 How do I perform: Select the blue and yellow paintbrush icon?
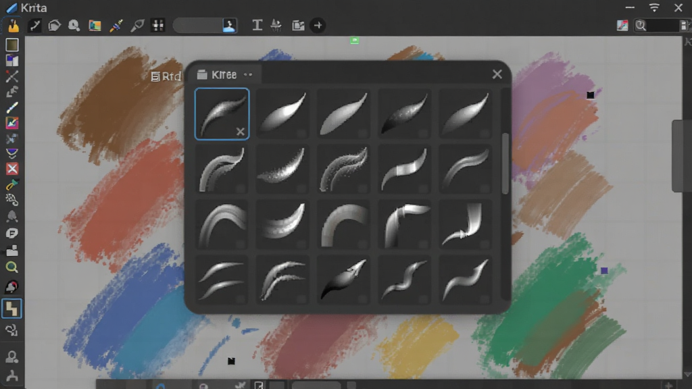116,26
